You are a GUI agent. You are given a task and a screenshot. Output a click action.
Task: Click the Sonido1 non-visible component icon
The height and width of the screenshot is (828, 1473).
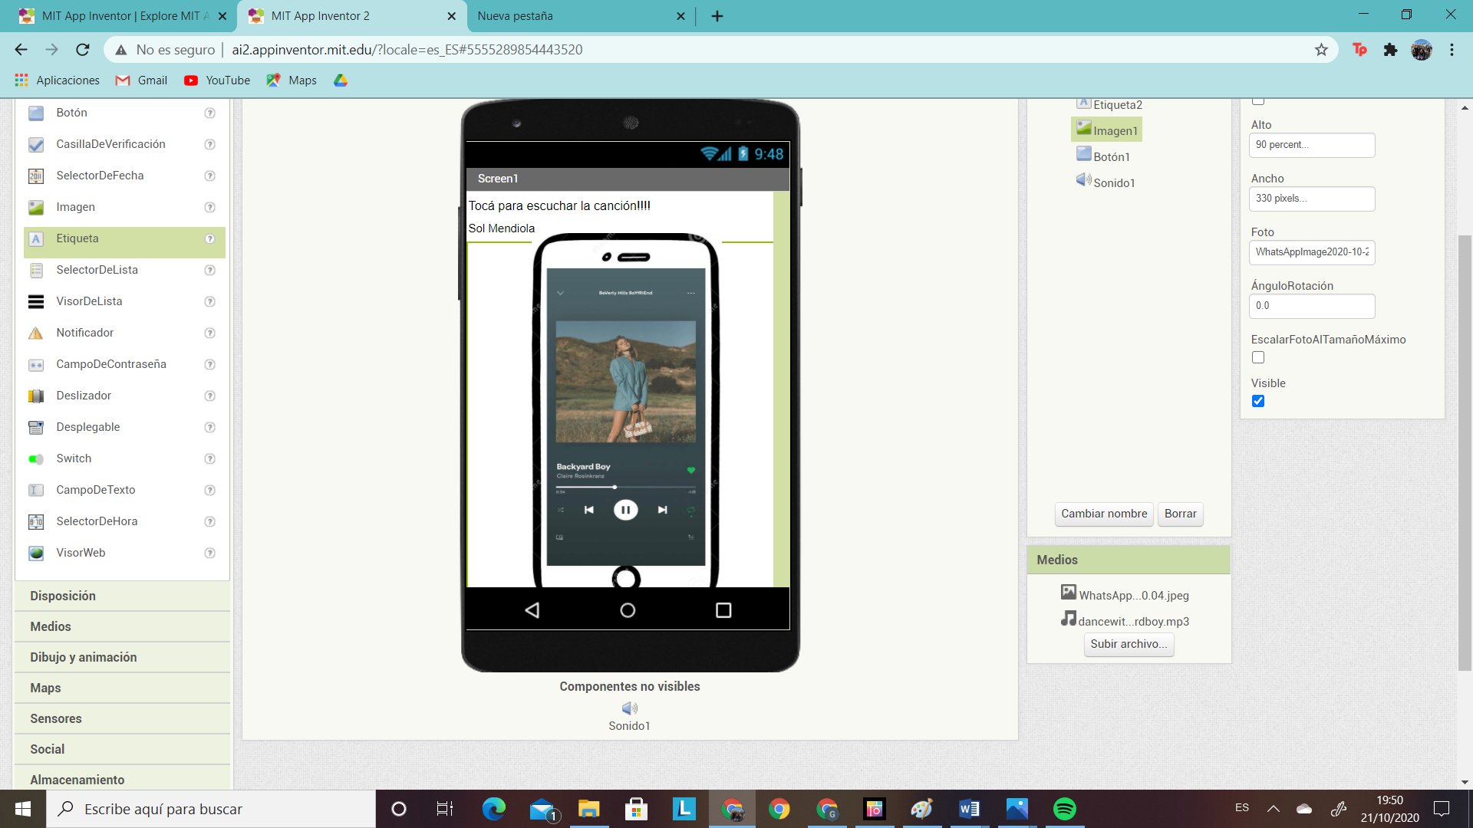[x=629, y=708]
